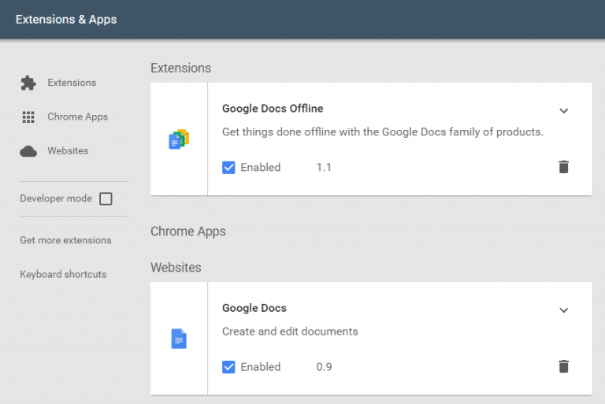Click the puzzle piece Extensions icon
This screenshot has width=605, height=404.
tap(28, 83)
